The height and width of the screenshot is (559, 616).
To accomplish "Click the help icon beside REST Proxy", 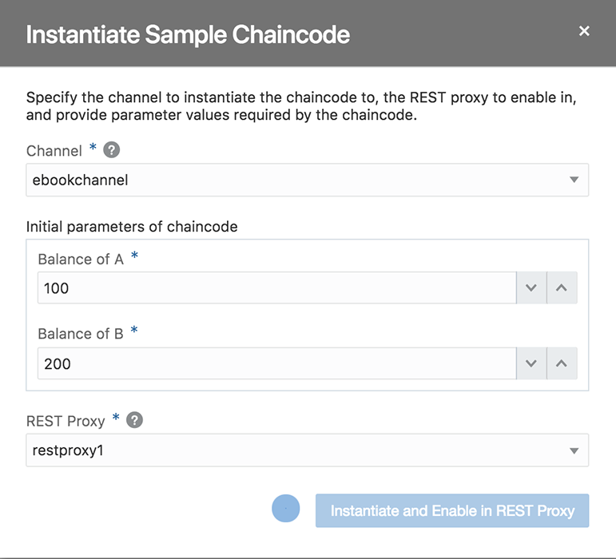I will [x=135, y=420].
